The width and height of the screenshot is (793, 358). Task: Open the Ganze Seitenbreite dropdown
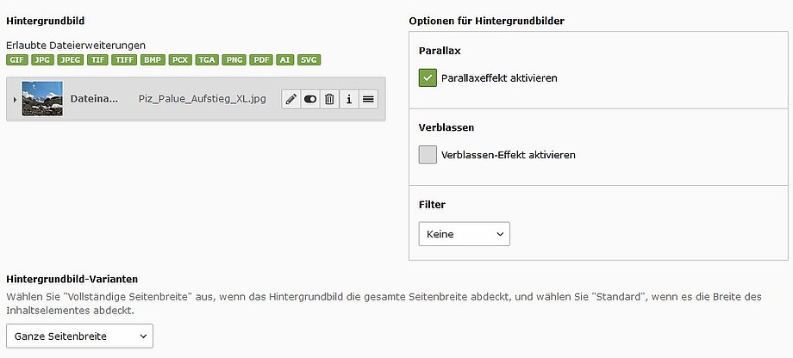[79, 336]
